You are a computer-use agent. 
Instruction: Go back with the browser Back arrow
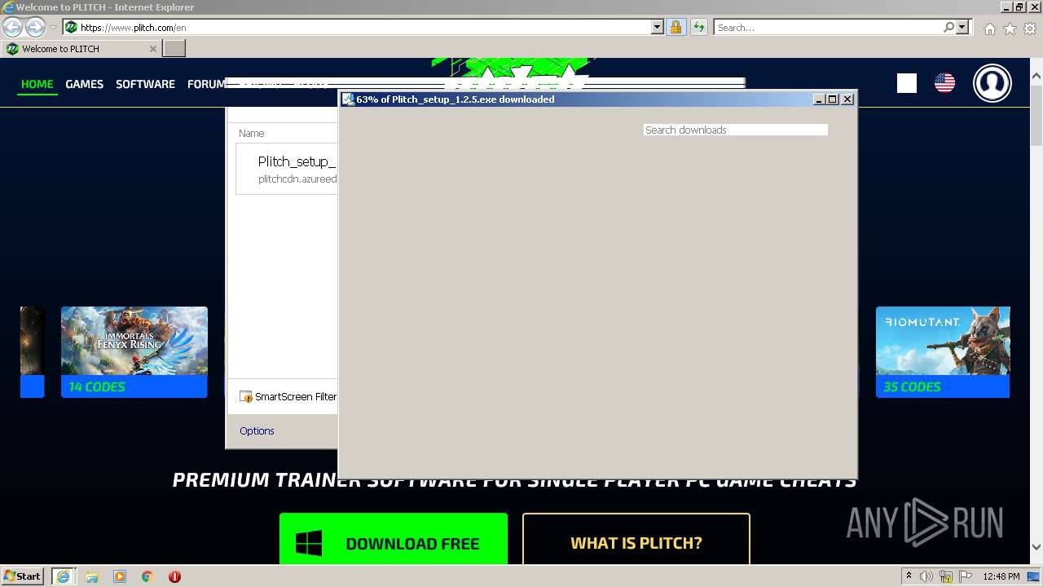point(12,27)
